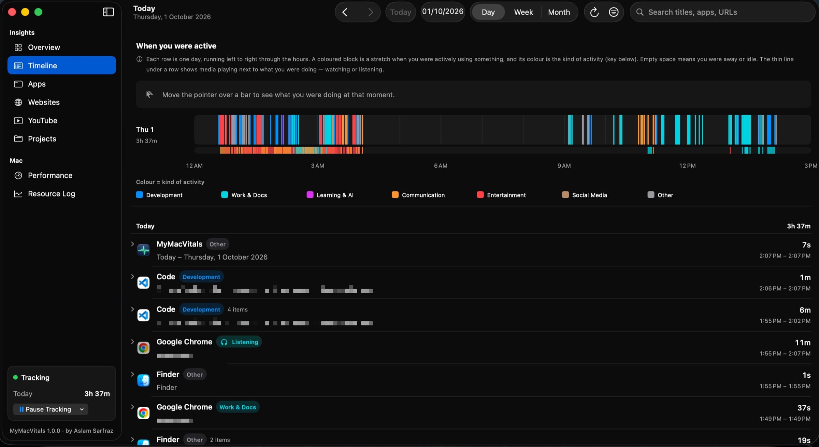This screenshot has width=819, height=447.
Task: Click the Today button
Action: (401, 12)
